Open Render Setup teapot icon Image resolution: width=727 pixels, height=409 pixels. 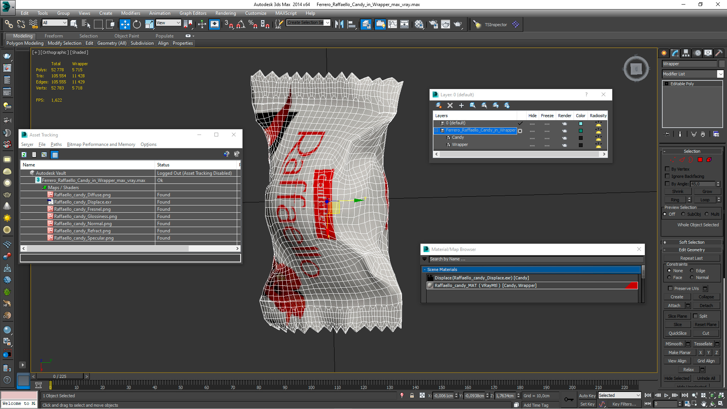pos(433,24)
